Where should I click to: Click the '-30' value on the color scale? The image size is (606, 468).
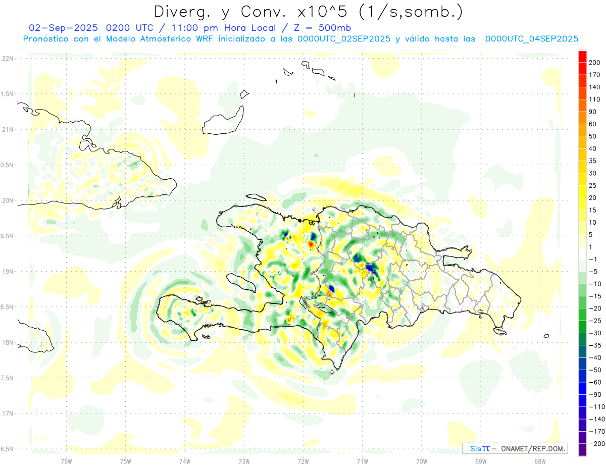pos(595,333)
